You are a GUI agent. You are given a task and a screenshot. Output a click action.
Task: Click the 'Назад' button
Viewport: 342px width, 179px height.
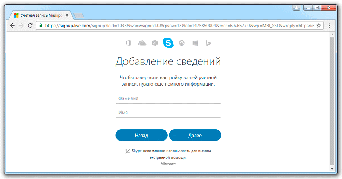[141, 135]
